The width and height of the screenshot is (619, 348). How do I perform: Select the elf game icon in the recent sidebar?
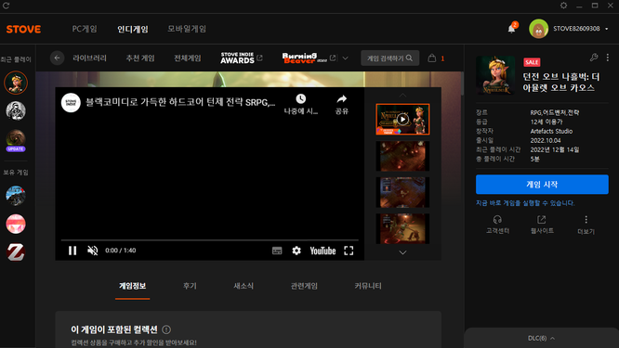click(16, 83)
